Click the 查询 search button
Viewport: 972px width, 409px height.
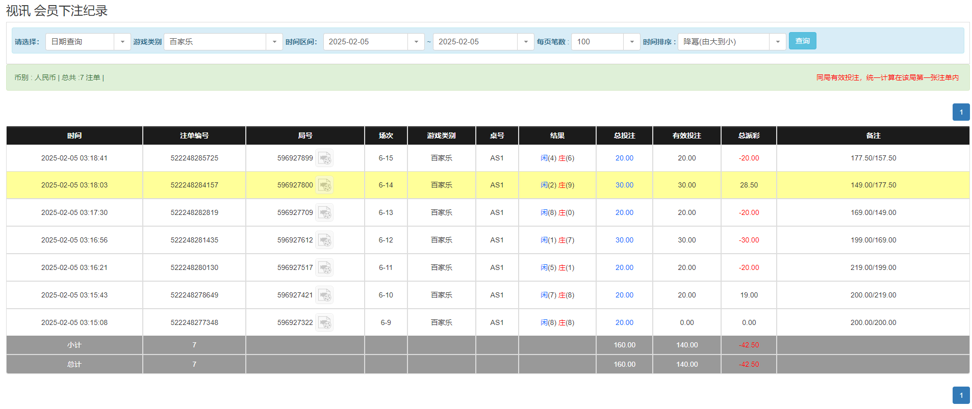(x=802, y=41)
